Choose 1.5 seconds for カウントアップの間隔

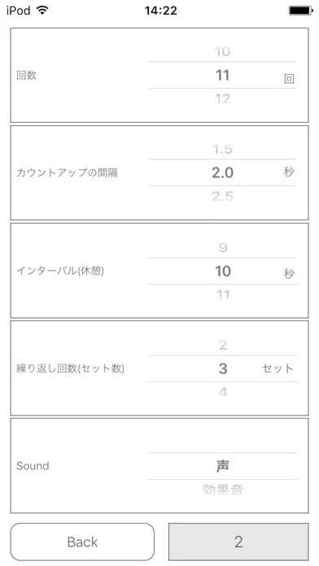click(x=222, y=149)
